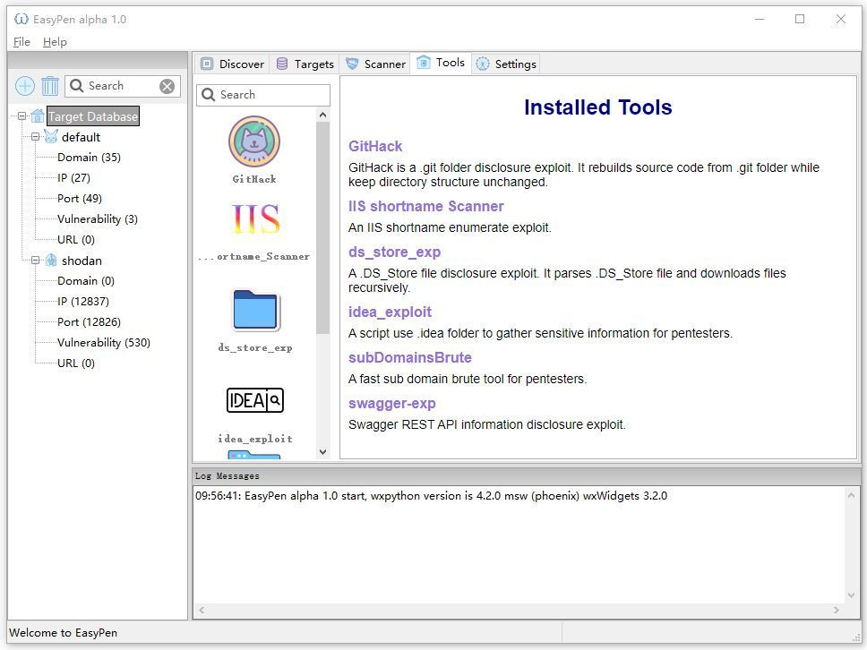Open the File menu
The height and width of the screenshot is (650, 867).
coord(21,42)
